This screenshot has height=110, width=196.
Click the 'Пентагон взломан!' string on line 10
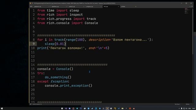(67, 48)
